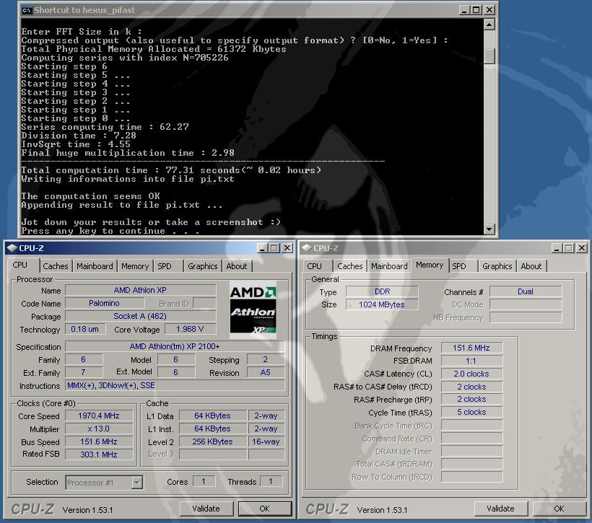
Task: Click the Technology value '0.18 um'
Action: point(84,329)
